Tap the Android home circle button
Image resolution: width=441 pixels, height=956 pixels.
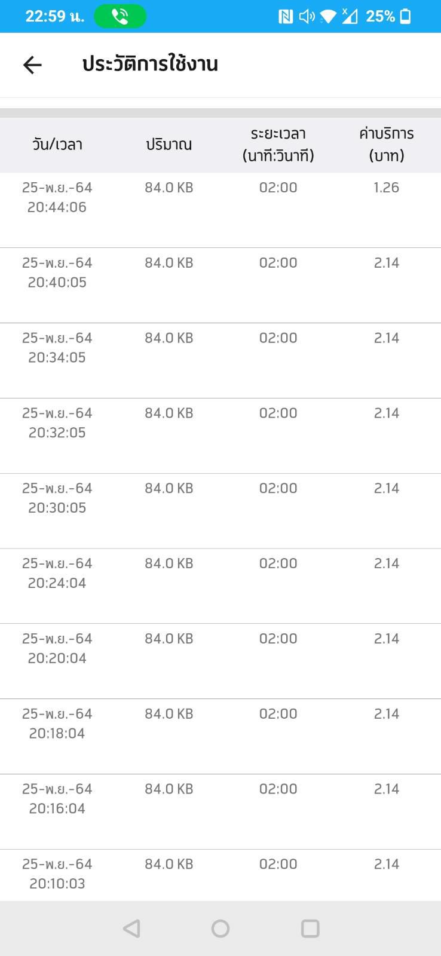tap(220, 929)
